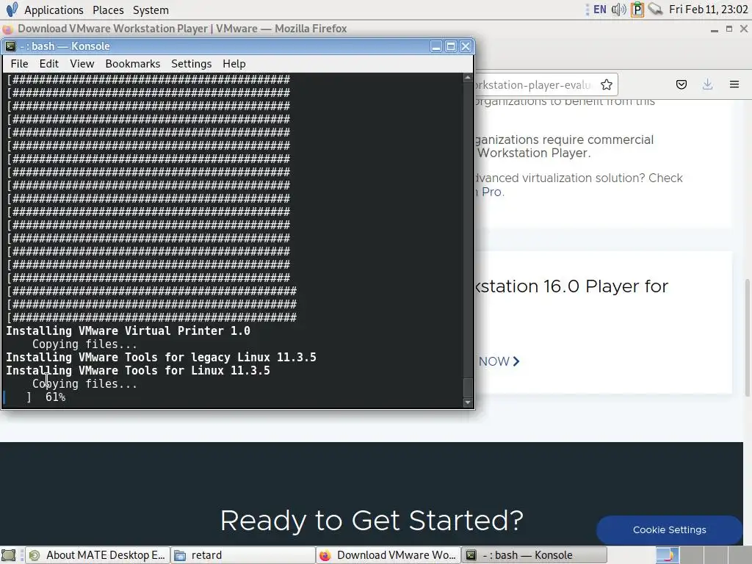Click 'Installing VMware Tools for legacy Linux 11.3.5' line
This screenshot has height=564, width=752.
tap(161, 358)
